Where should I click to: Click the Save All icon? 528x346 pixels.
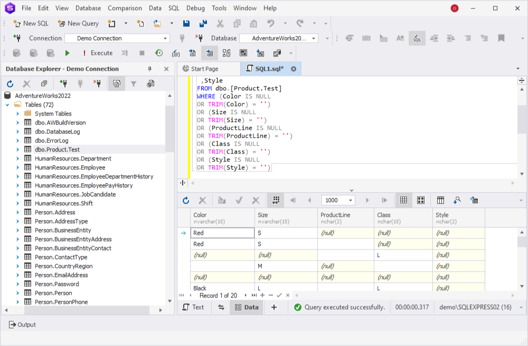(x=203, y=23)
